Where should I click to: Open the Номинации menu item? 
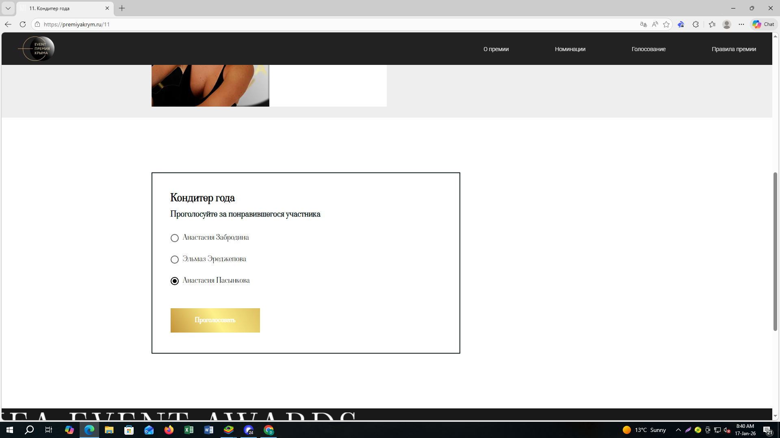pos(570,49)
